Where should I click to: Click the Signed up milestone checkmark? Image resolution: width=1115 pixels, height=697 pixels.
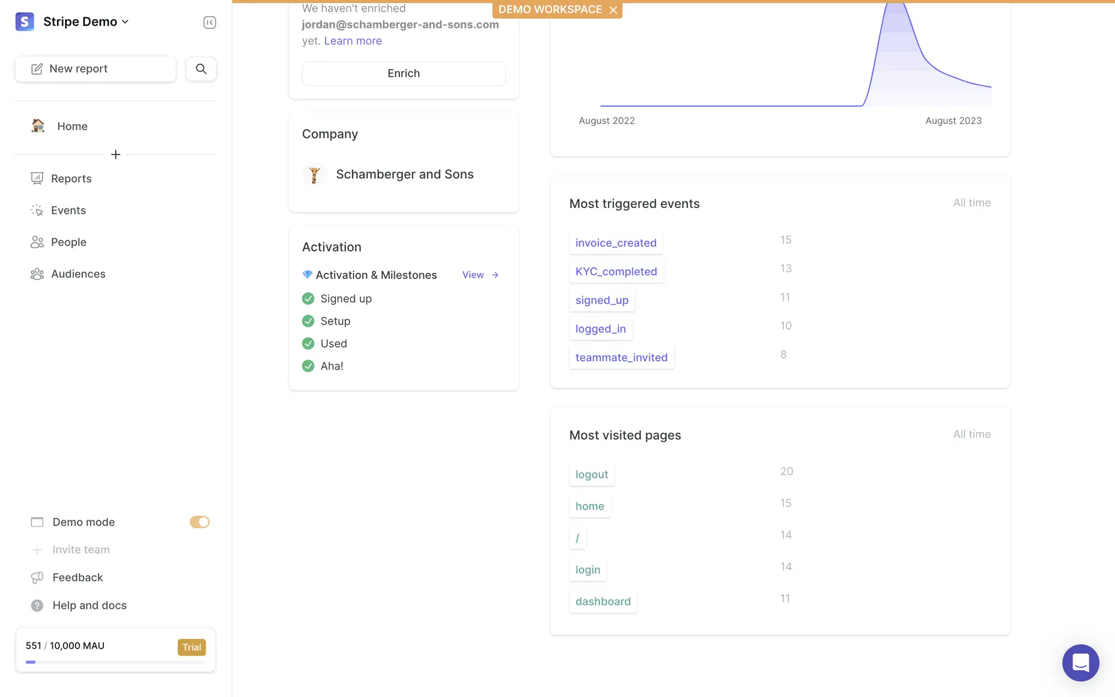pos(308,299)
